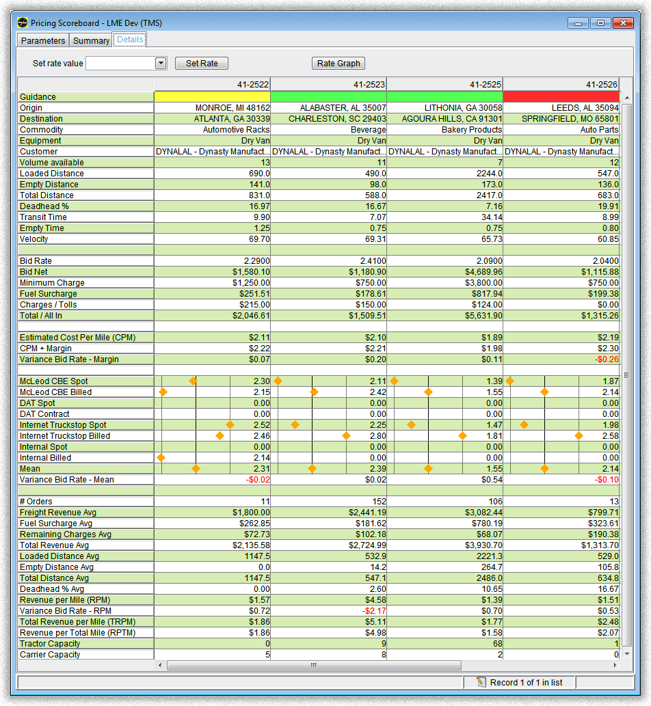
Task: Switch to the Parameters tab
Action: [x=43, y=40]
